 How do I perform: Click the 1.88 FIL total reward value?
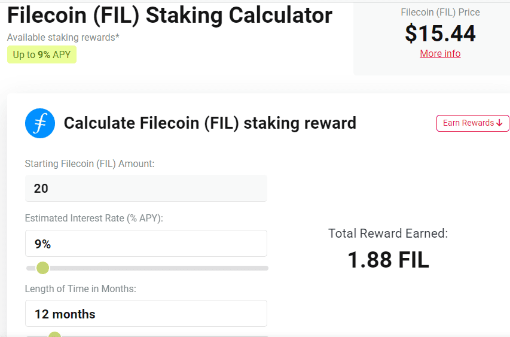[x=389, y=260]
